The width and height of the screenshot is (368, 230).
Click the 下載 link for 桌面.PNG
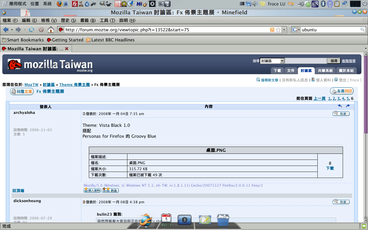click(330, 168)
